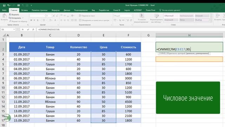Apply the Хороший cell style
Screen dimensions: 225x127
[171, 20]
